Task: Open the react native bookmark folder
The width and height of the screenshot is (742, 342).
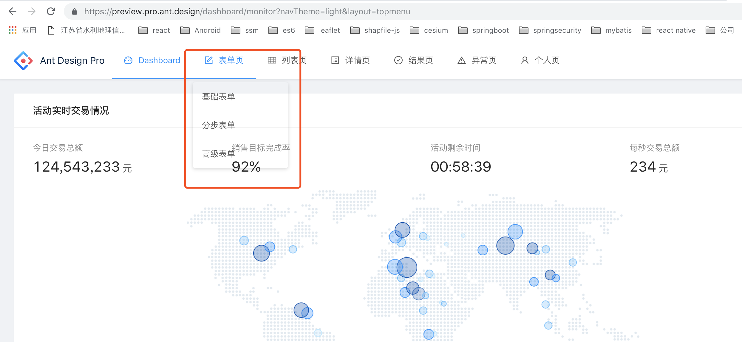Action: click(669, 30)
